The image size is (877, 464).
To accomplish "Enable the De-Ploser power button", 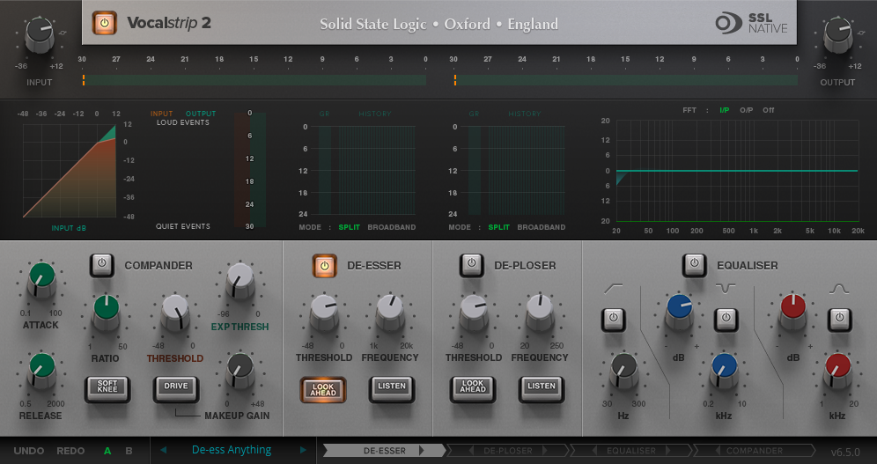I will tap(471, 265).
